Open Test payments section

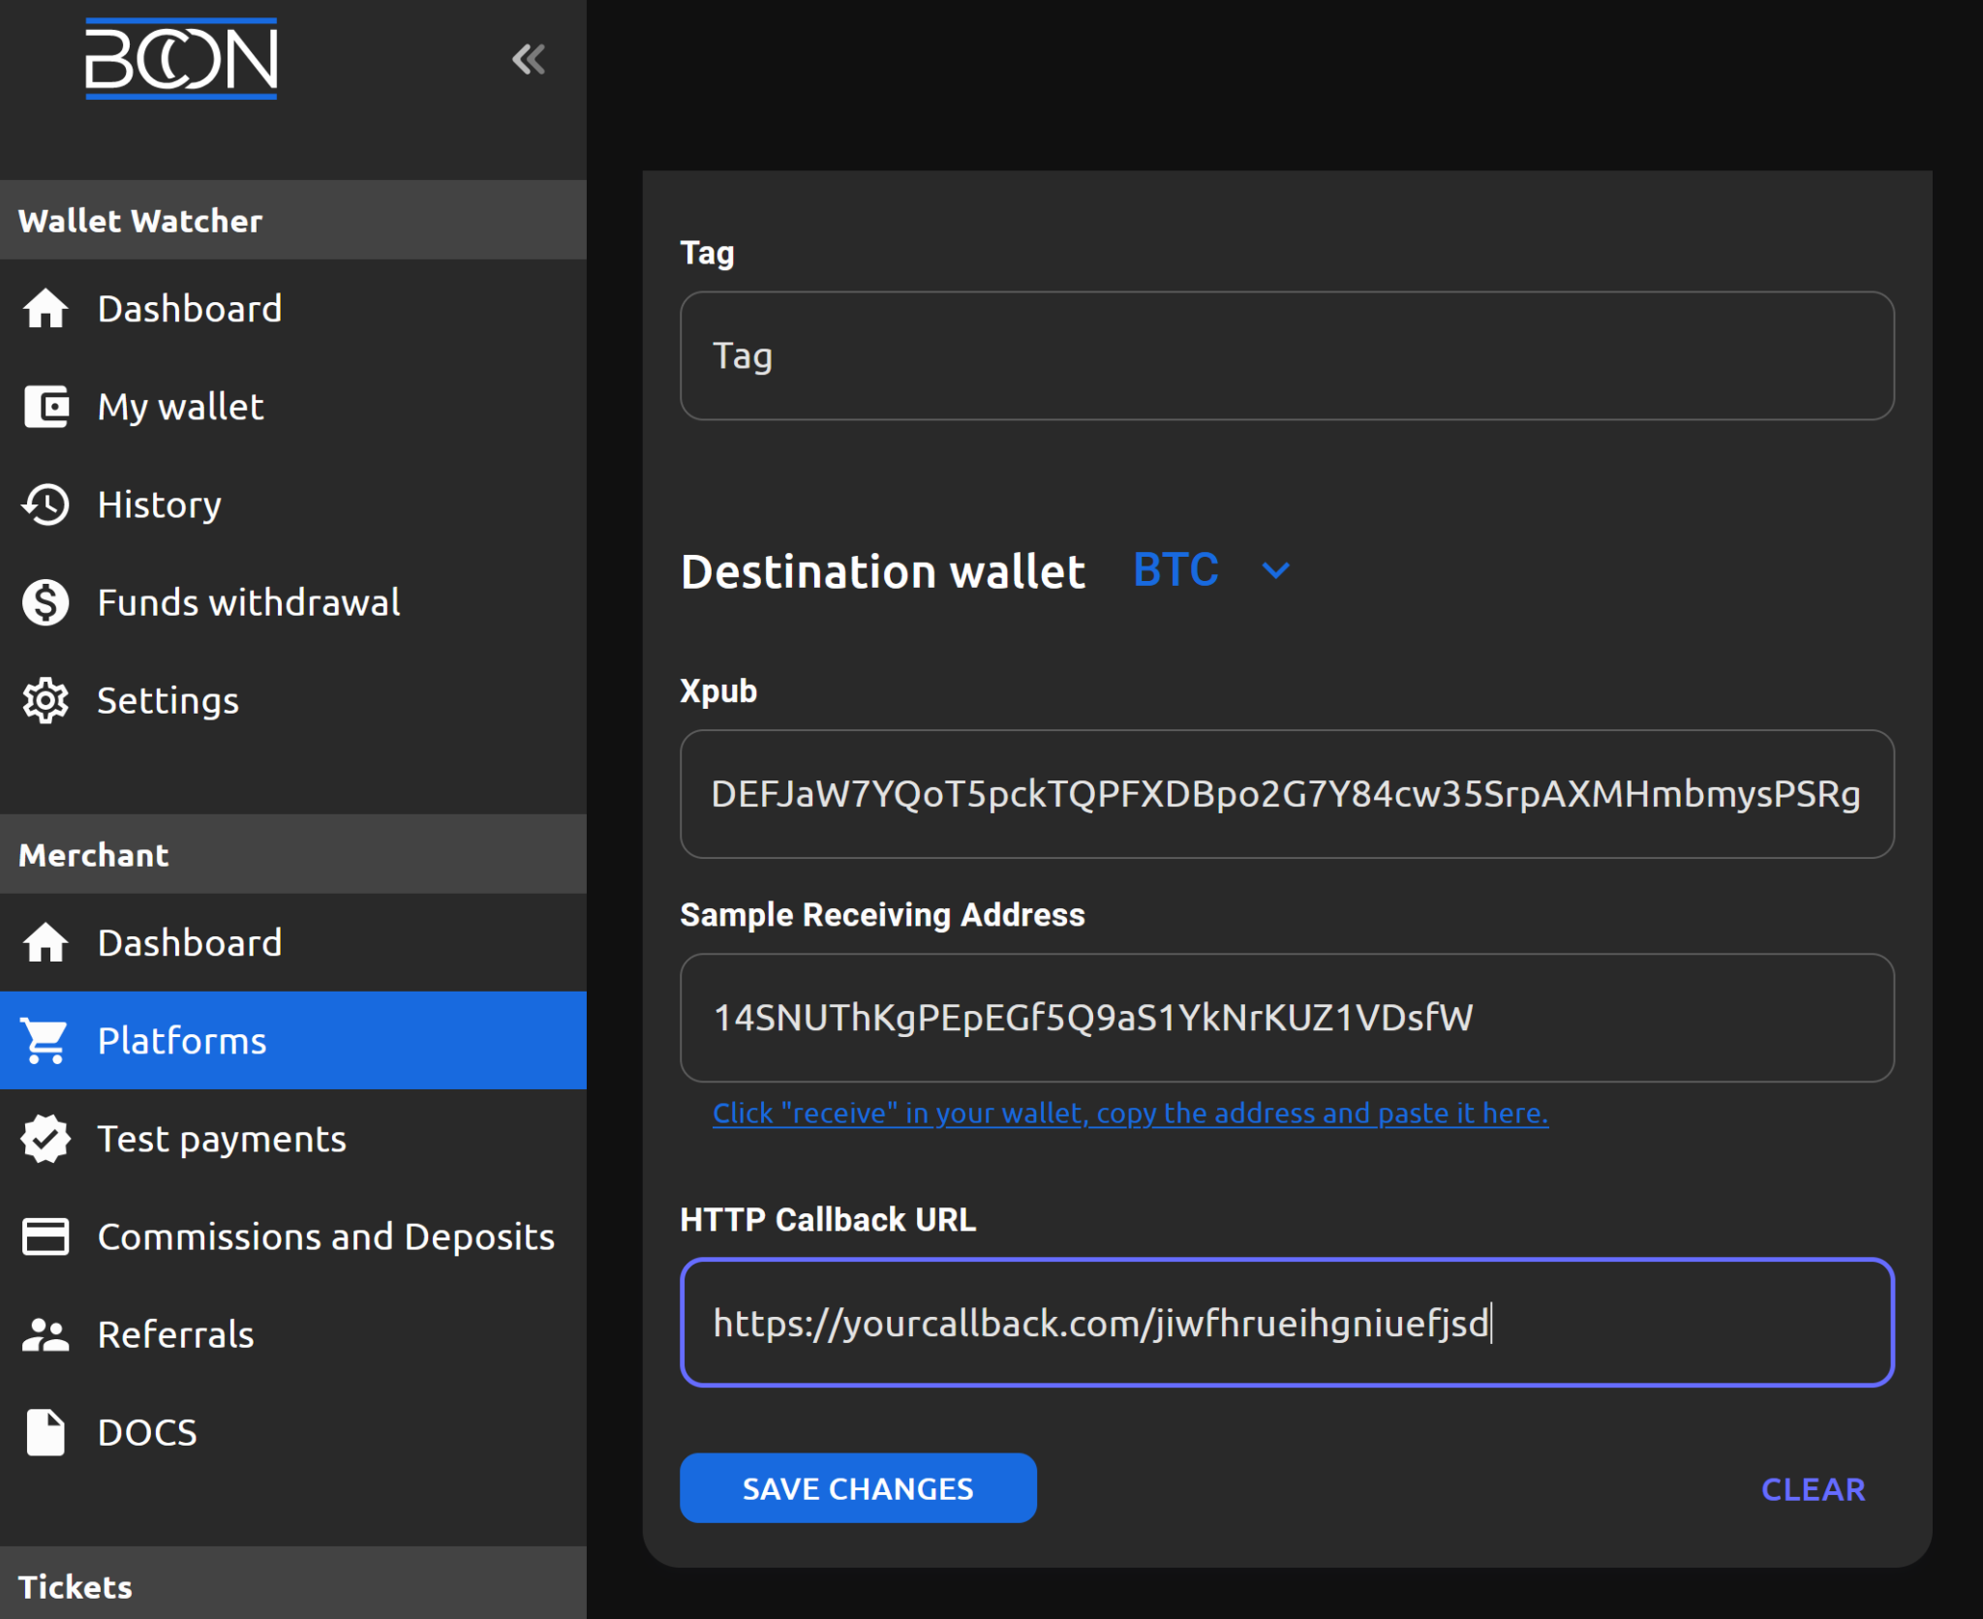[x=293, y=1139]
